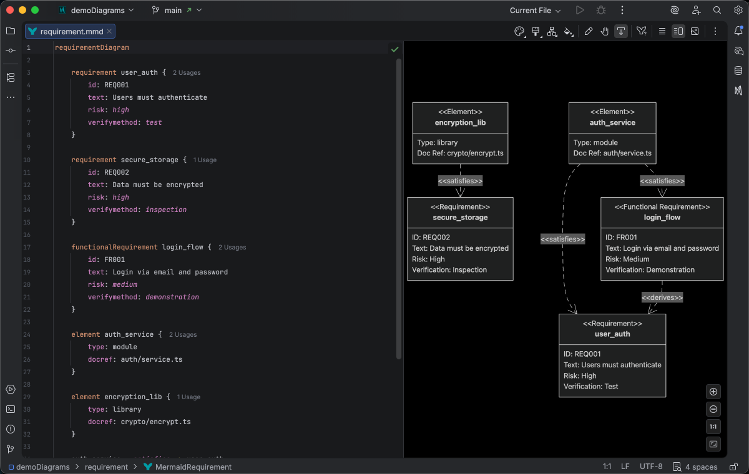Viewport: 749px width, 474px height.
Task: Switch to preview-only view
Action: 695,31
